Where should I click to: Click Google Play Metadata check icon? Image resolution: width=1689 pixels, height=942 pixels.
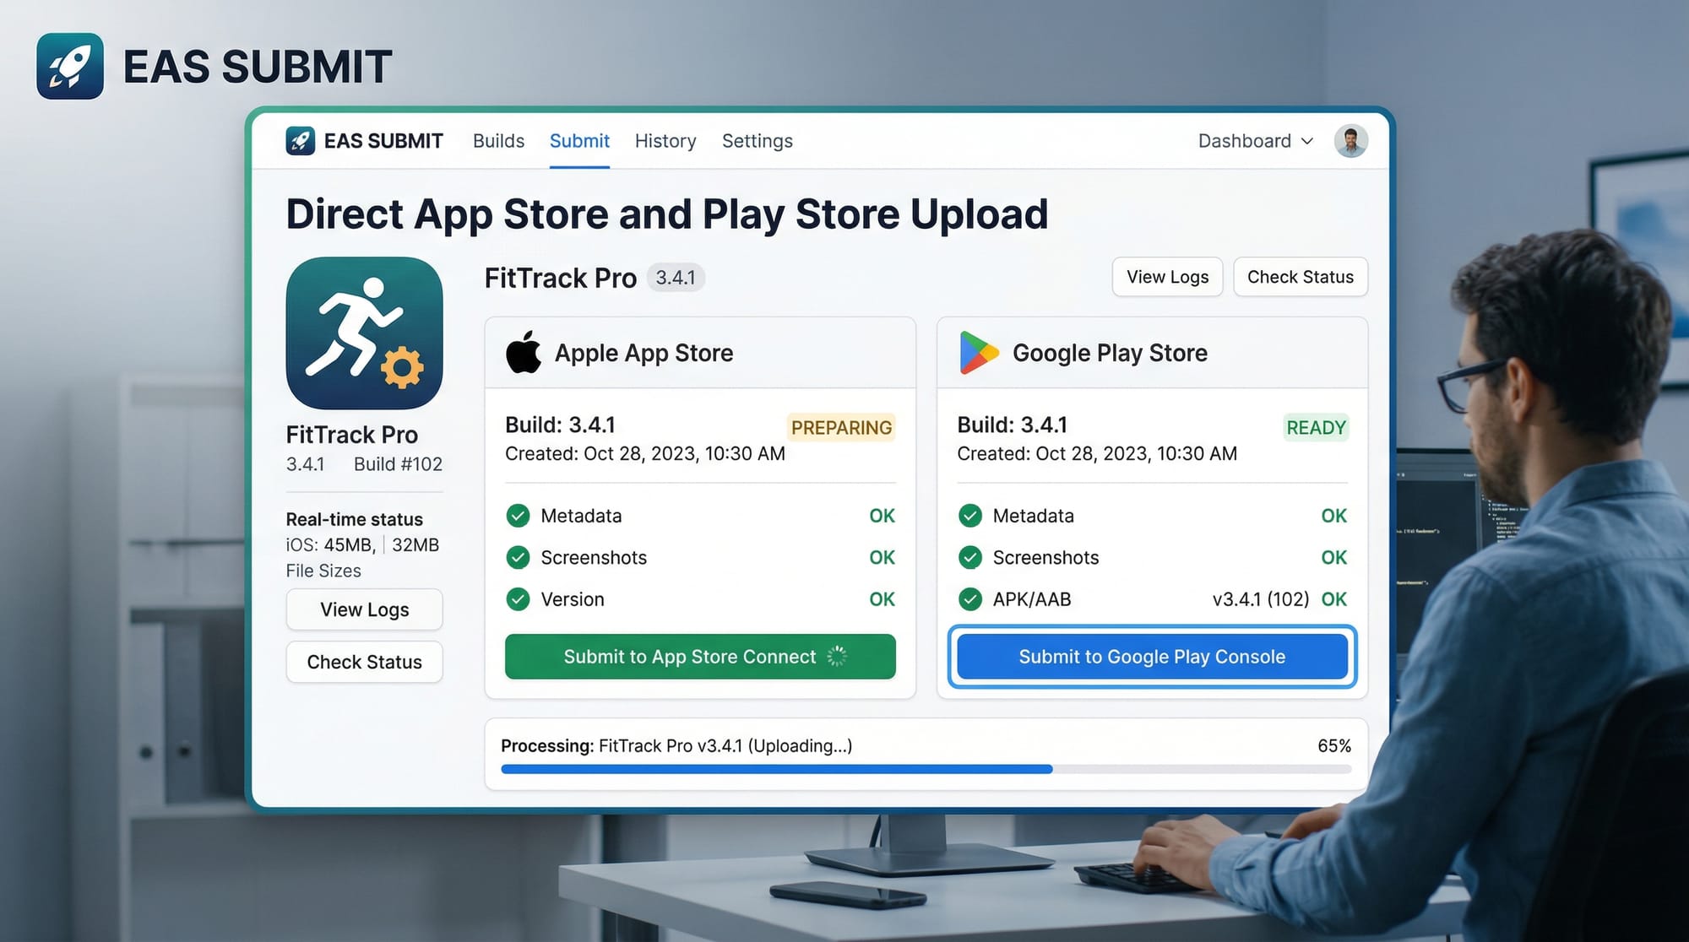tap(970, 516)
